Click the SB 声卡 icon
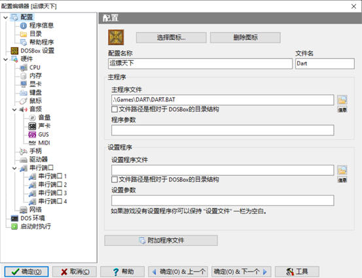Viewport: 362px width, 278px height. [x=32, y=126]
